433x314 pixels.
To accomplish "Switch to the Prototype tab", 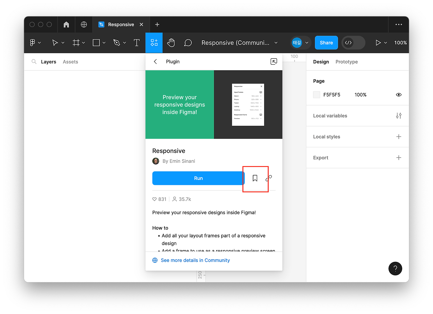I will (347, 62).
